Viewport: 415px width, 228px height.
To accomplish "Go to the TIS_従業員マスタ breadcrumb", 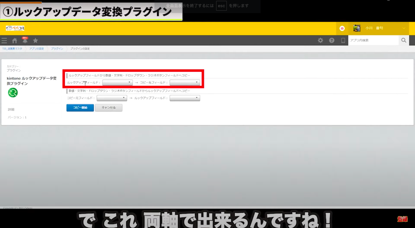I will click(x=12, y=49).
